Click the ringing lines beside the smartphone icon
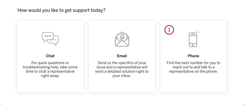The image size is (244, 105). 198,31
